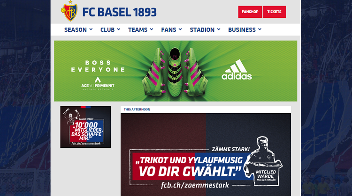Open the STADION menu item
This screenshot has height=196, width=352.
(x=205, y=29)
